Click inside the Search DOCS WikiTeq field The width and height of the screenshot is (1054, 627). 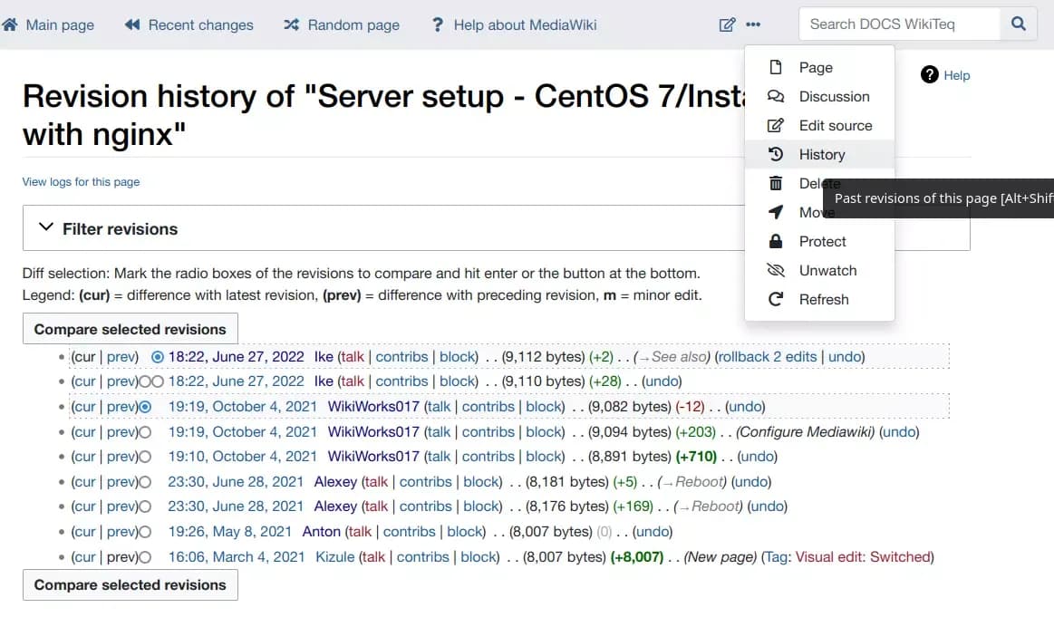(888, 24)
